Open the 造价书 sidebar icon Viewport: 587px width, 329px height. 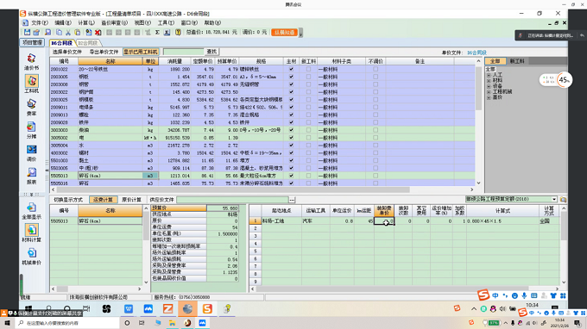point(31,62)
